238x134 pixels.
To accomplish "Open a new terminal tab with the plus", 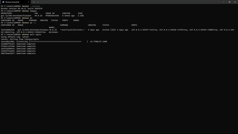I will pos(34,2).
